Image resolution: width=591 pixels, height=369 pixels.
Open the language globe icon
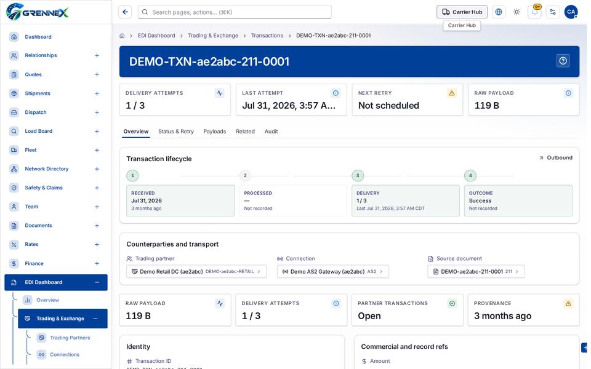tap(498, 12)
